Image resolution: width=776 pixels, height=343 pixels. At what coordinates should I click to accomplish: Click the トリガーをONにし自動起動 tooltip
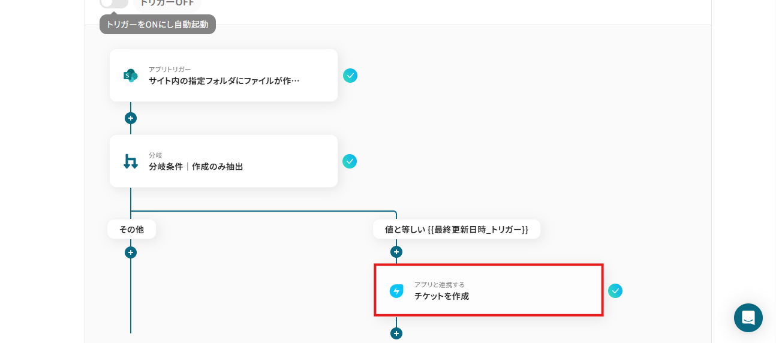click(x=157, y=25)
